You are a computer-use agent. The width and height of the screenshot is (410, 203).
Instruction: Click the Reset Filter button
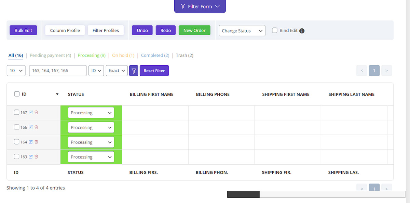click(x=154, y=71)
